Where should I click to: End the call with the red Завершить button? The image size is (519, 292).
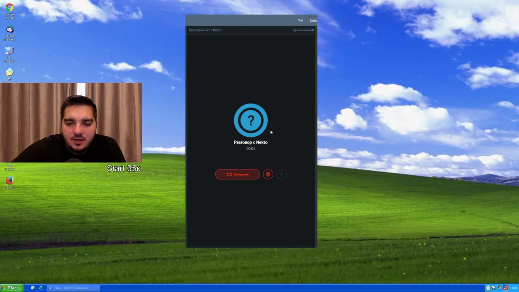click(x=237, y=174)
